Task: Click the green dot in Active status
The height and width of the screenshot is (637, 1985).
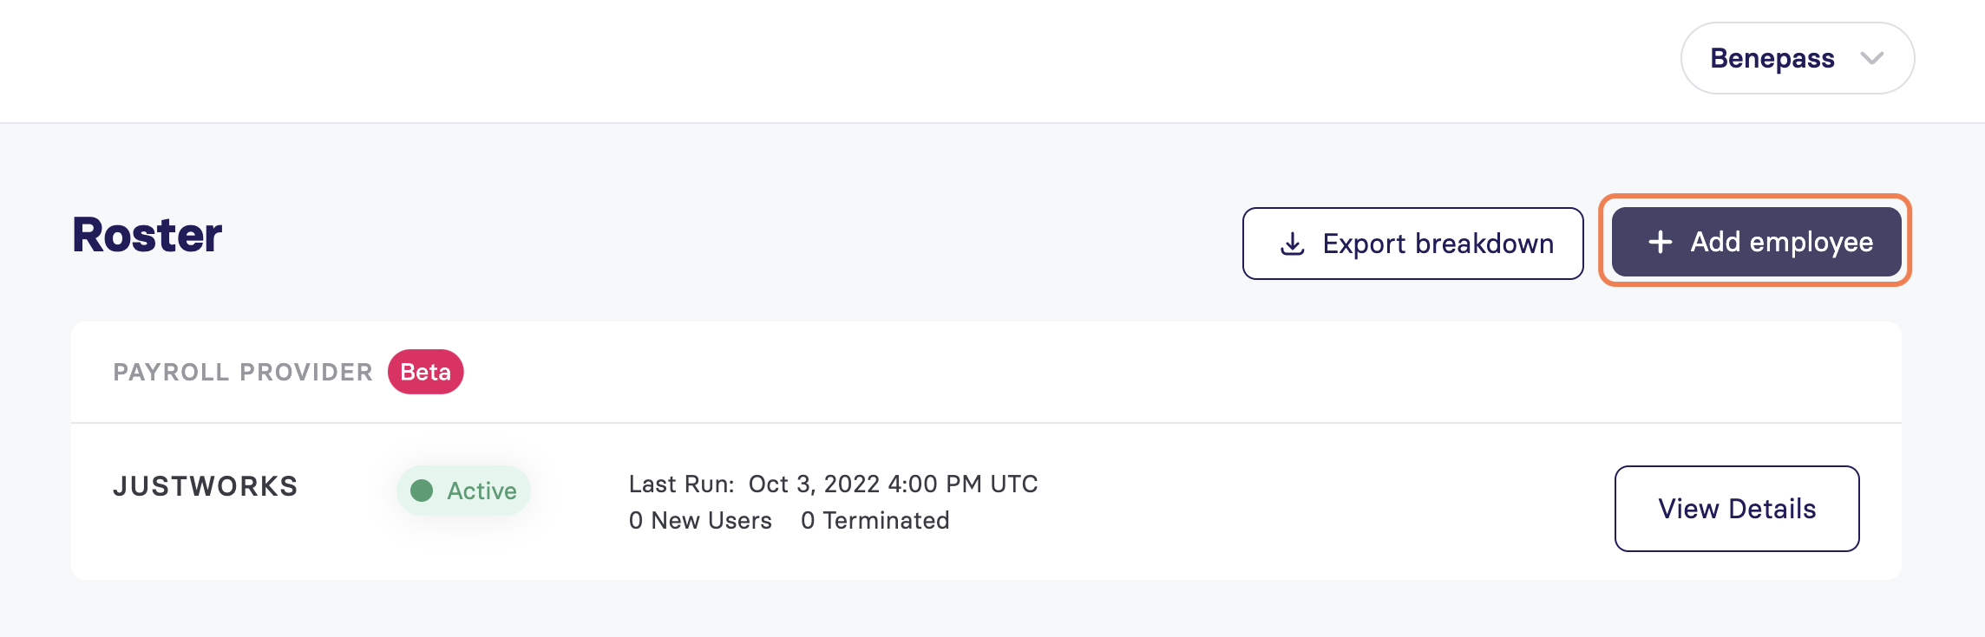Action: click(422, 491)
